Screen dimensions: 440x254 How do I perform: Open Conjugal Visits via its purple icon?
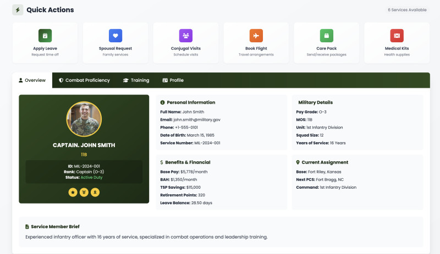[x=185, y=36]
